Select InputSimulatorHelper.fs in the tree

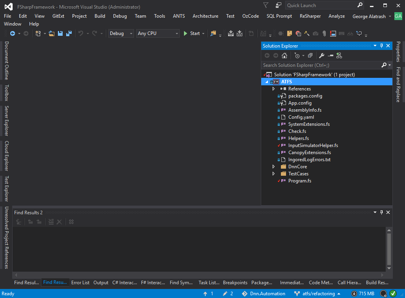313,145
